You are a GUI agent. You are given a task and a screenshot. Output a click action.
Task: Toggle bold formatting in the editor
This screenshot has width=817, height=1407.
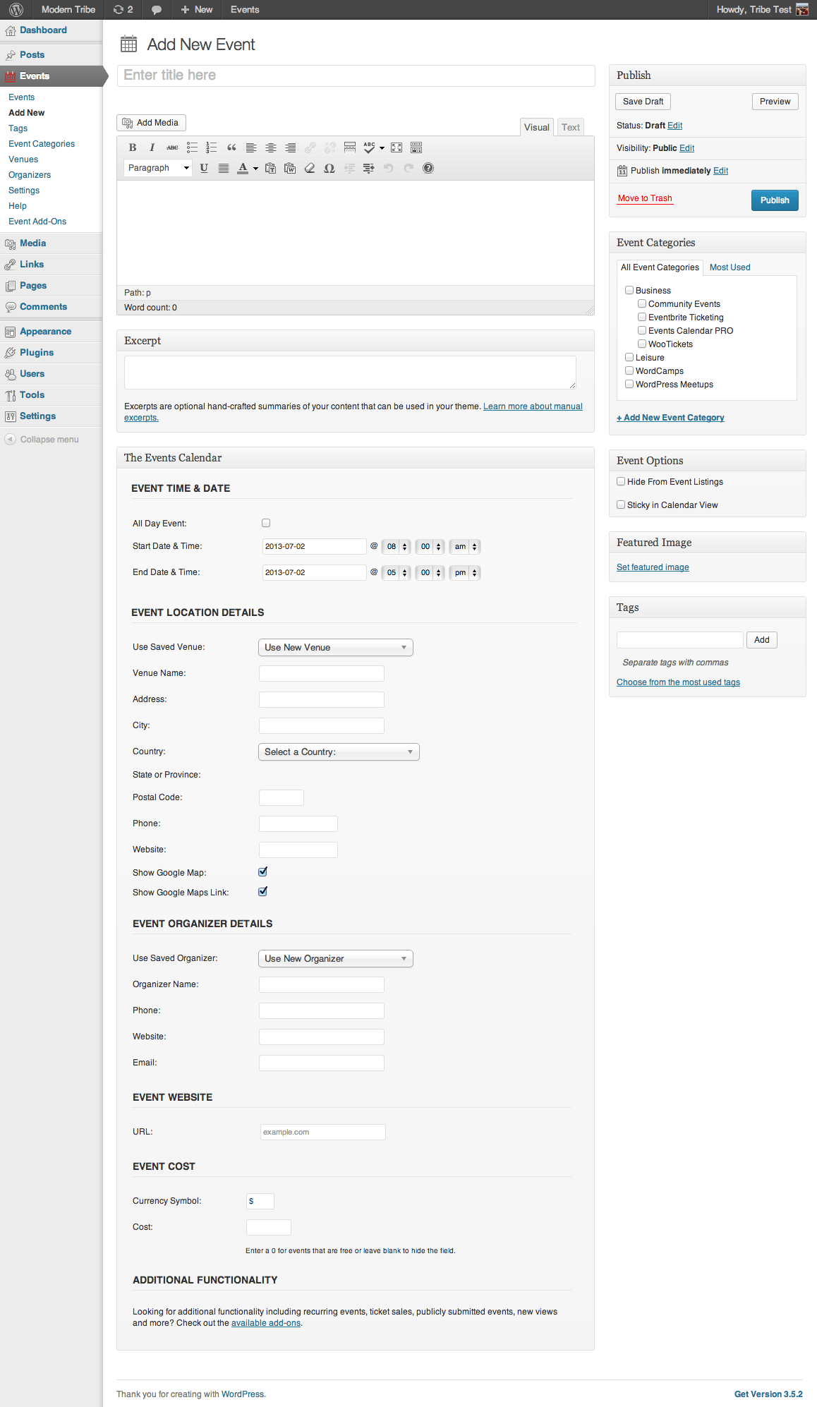(133, 147)
